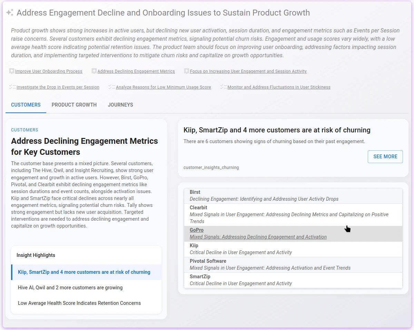Image resolution: width=414 pixels, height=330 pixels.
Task: Open Focus on Increasing User Engagement and Session Activity
Action: [x=248, y=71]
